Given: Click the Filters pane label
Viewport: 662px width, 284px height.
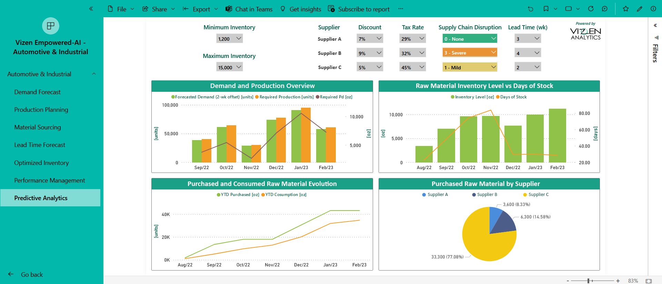Looking at the screenshot, I should (x=655, y=53).
